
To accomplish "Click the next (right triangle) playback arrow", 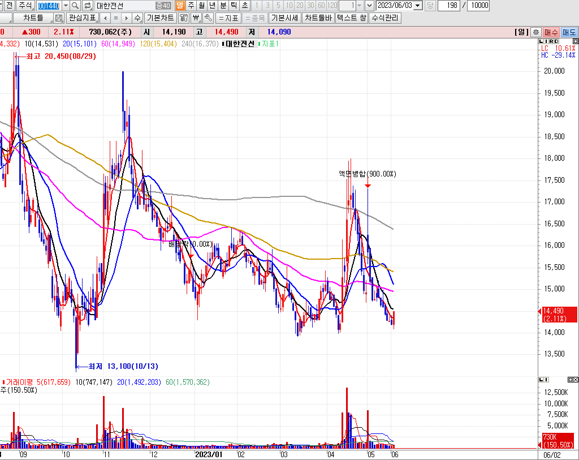I will coord(127,18).
